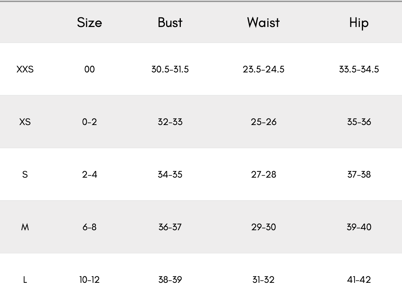Click the 00 size value
This screenshot has width=402, height=304.
pos(89,69)
